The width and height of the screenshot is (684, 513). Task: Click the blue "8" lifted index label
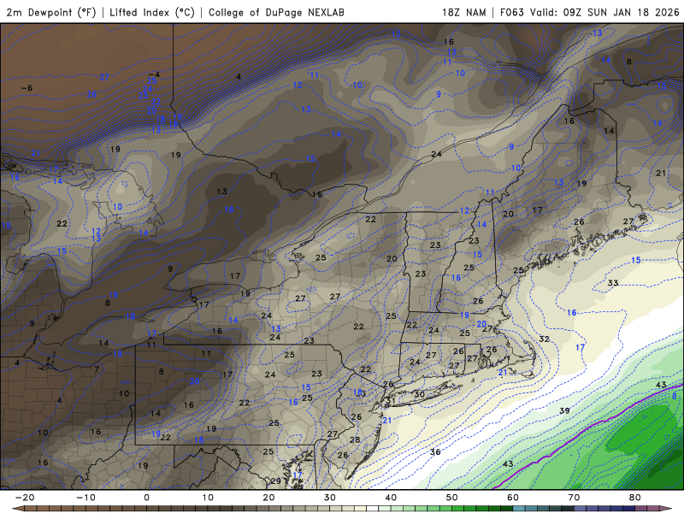675,396
